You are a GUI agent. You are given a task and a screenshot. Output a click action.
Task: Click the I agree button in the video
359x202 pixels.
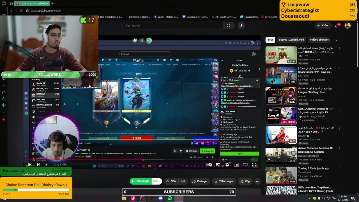240,154
